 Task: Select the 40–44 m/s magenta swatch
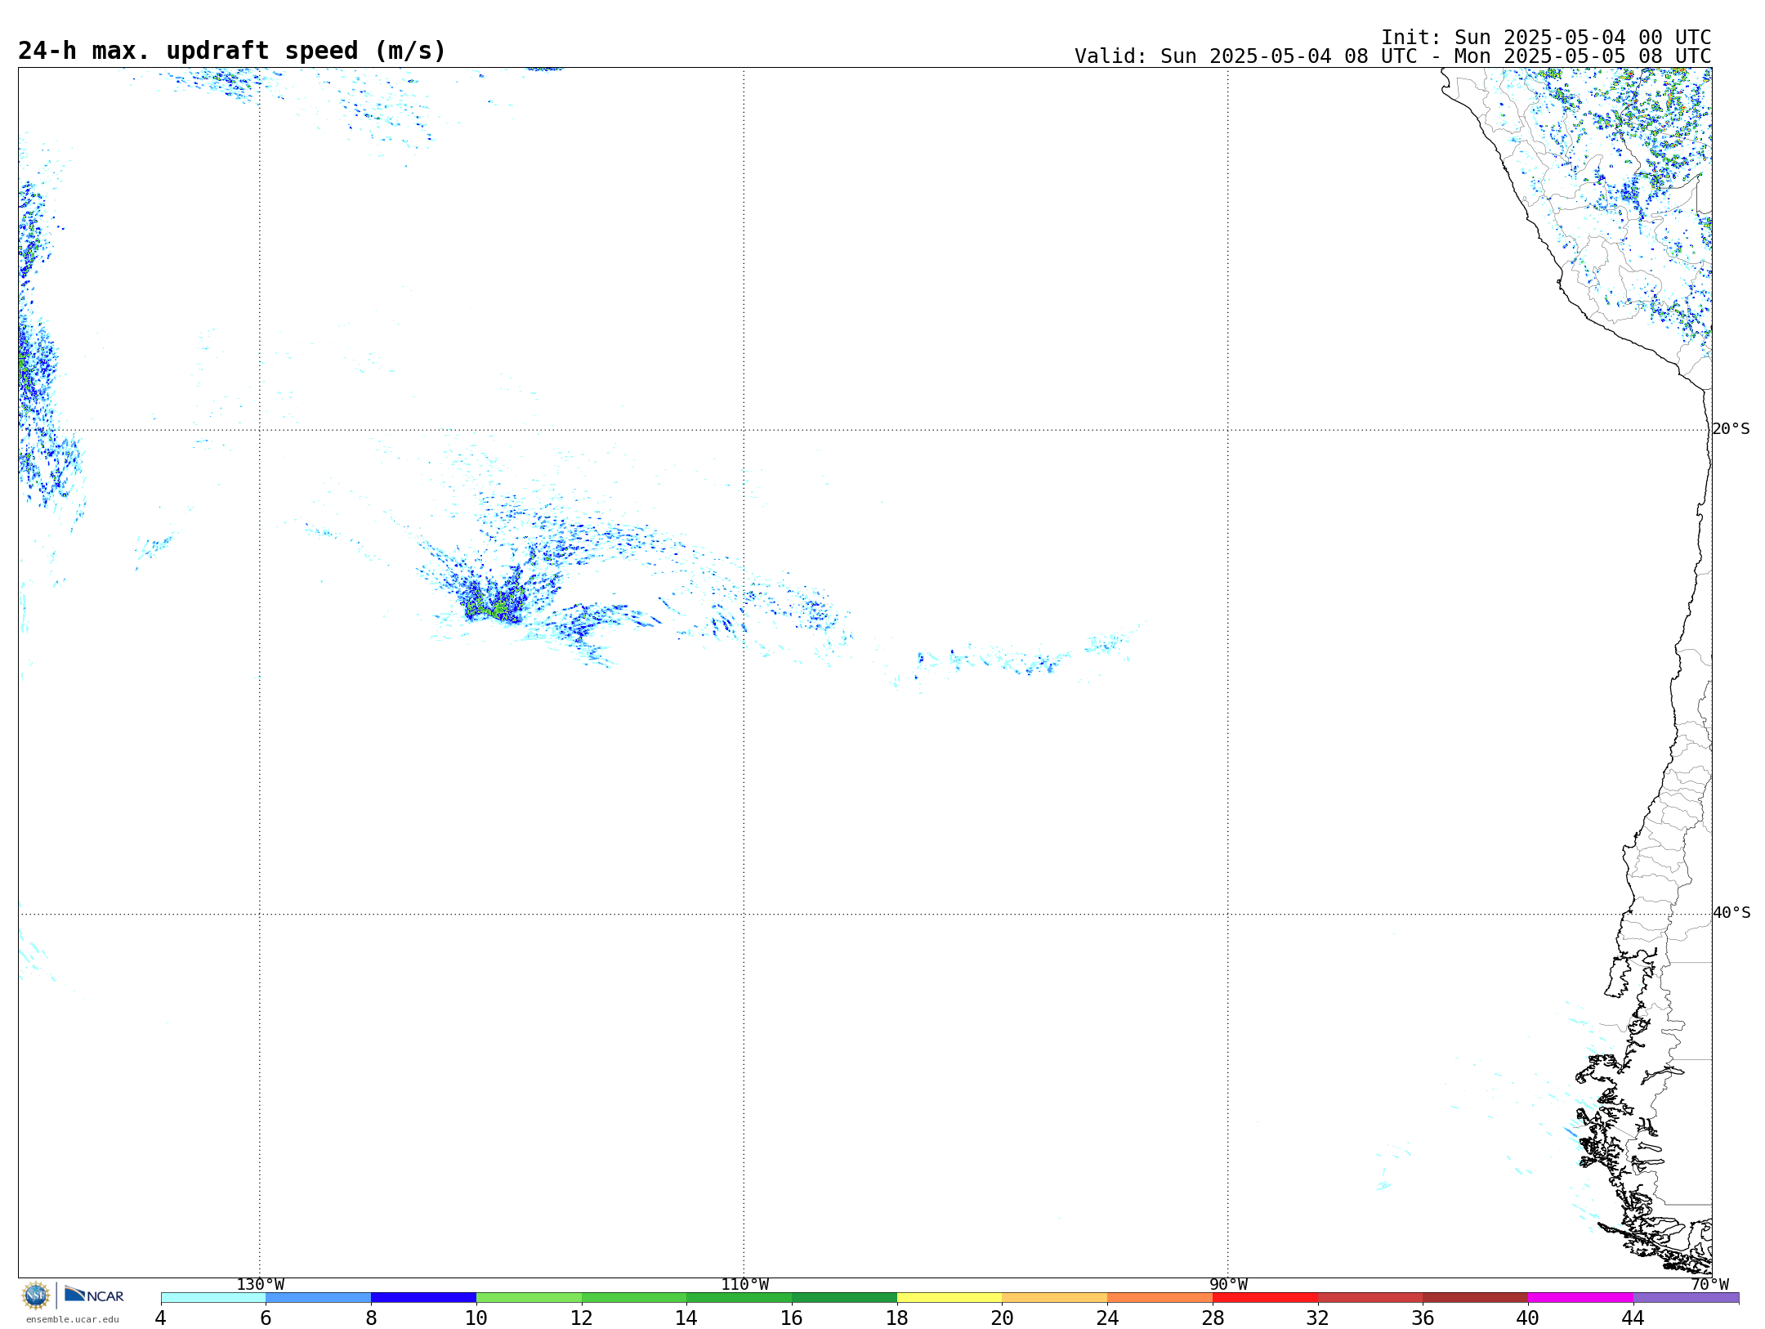1580,1298
